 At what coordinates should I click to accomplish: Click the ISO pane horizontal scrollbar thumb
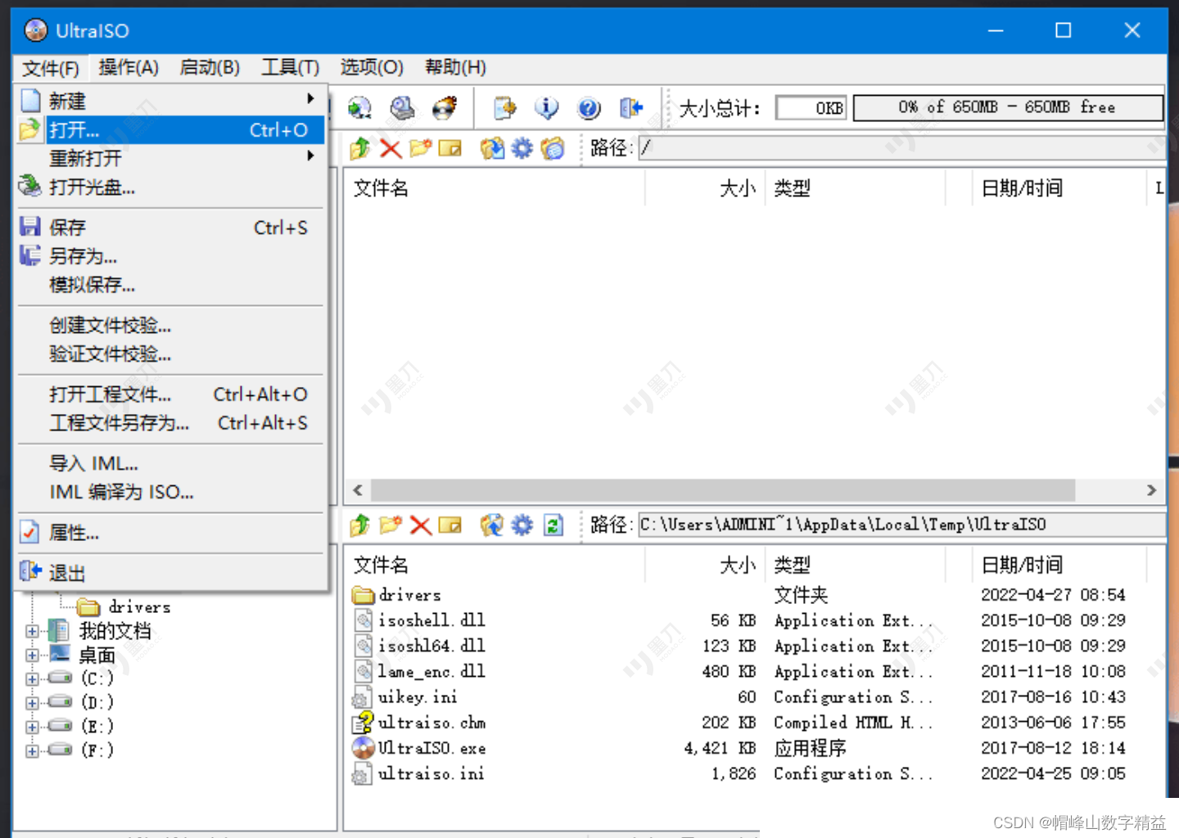[723, 490]
